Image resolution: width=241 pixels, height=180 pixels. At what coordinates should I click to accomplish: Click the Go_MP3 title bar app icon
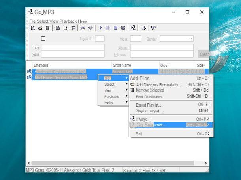click(x=30, y=12)
